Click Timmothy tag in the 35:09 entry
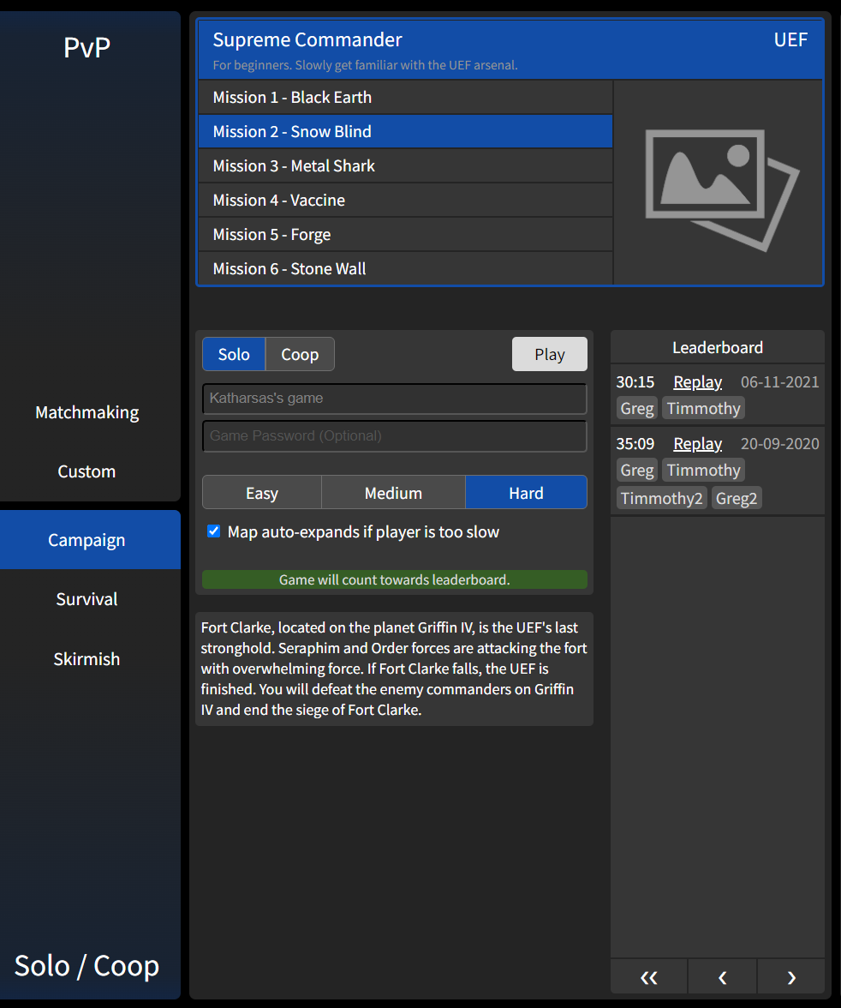The image size is (841, 1008). [x=703, y=470]
